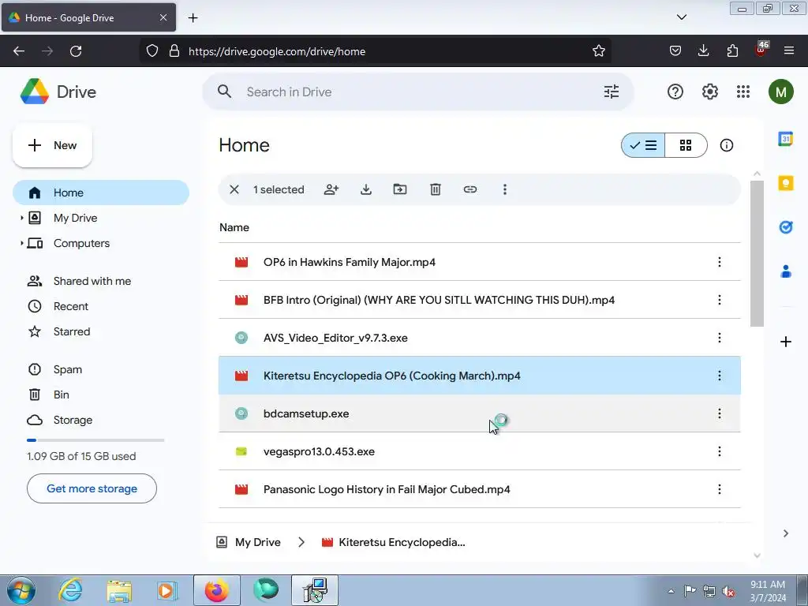This screenshot has height=606, width=808.
Task: Clear the current selection
Action: pyautogui.click(x=234, y=189)
